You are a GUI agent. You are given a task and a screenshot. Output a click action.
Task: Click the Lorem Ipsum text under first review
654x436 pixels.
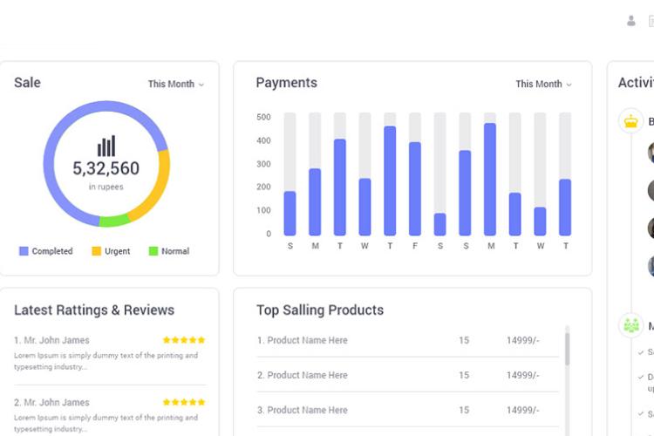[106, 361]
